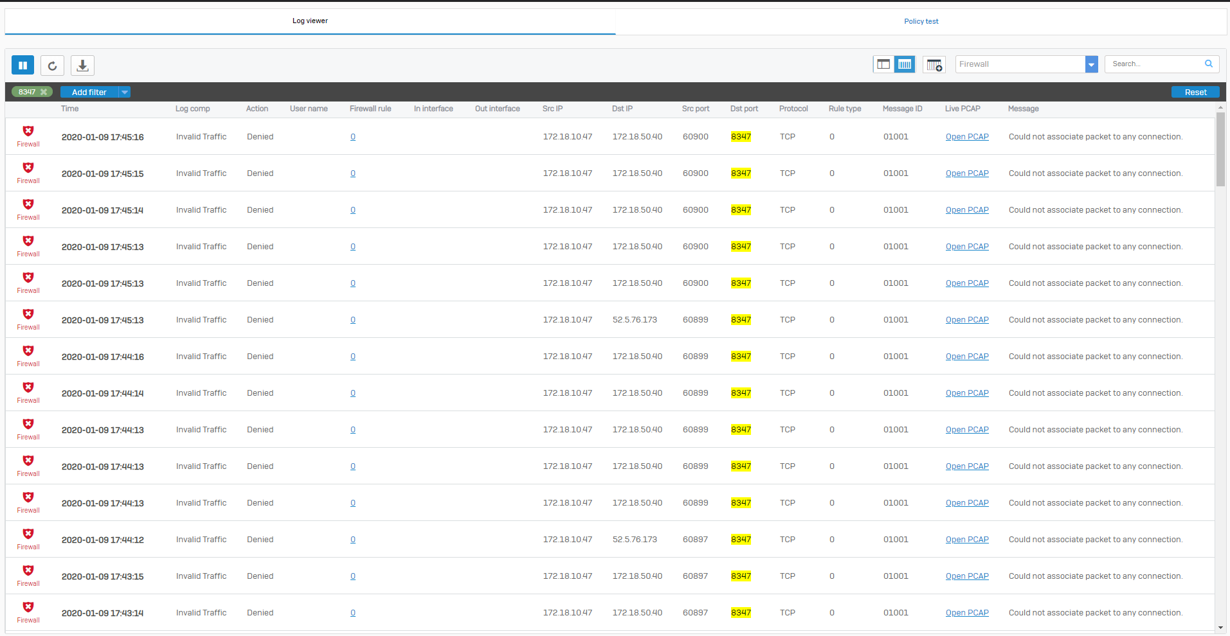This screenshot has height=636, width=1230.
Task: Open the add/remove columns icon
Action: point(934,64)
